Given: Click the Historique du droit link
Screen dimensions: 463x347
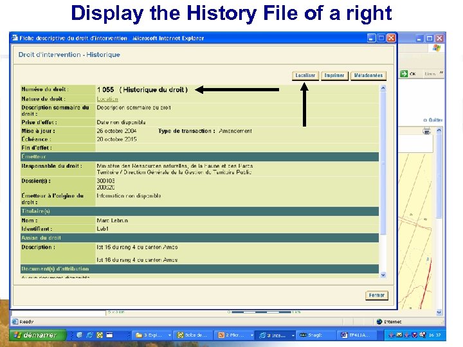Looking at the screenshot, I should [154, 90].
